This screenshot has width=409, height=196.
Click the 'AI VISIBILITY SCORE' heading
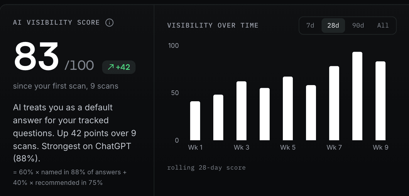(56, 23)
